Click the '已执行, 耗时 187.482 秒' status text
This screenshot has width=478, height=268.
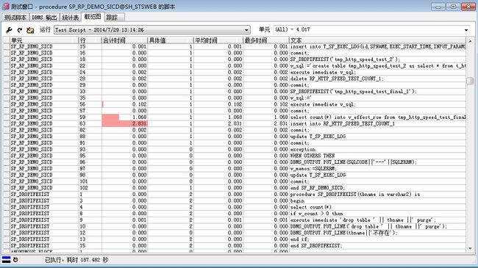click(76, 260)
